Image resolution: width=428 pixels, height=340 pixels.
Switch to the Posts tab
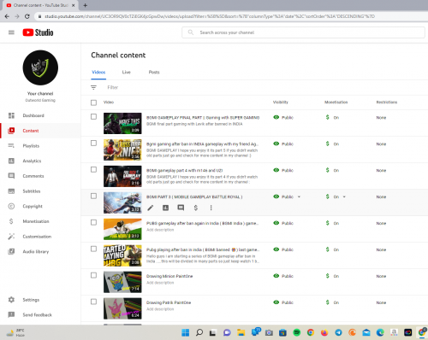[154, 72]
